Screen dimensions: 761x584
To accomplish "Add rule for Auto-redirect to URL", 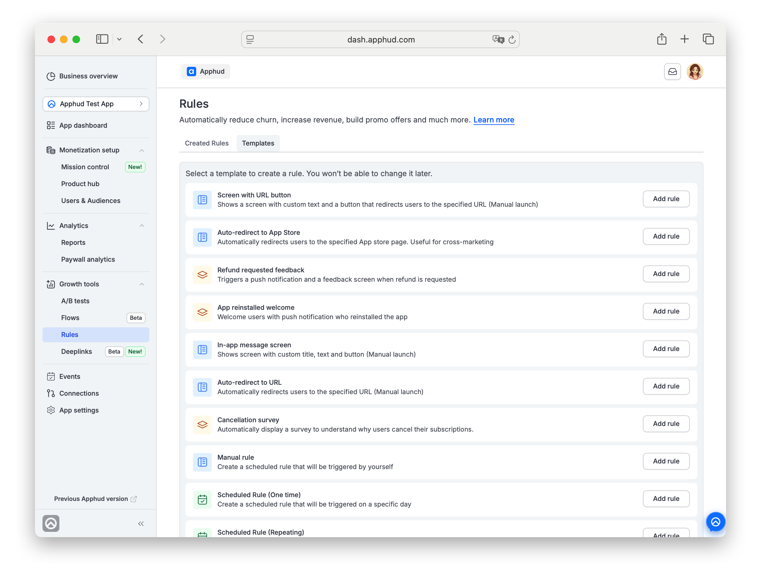I will click(x=666, y=386).
